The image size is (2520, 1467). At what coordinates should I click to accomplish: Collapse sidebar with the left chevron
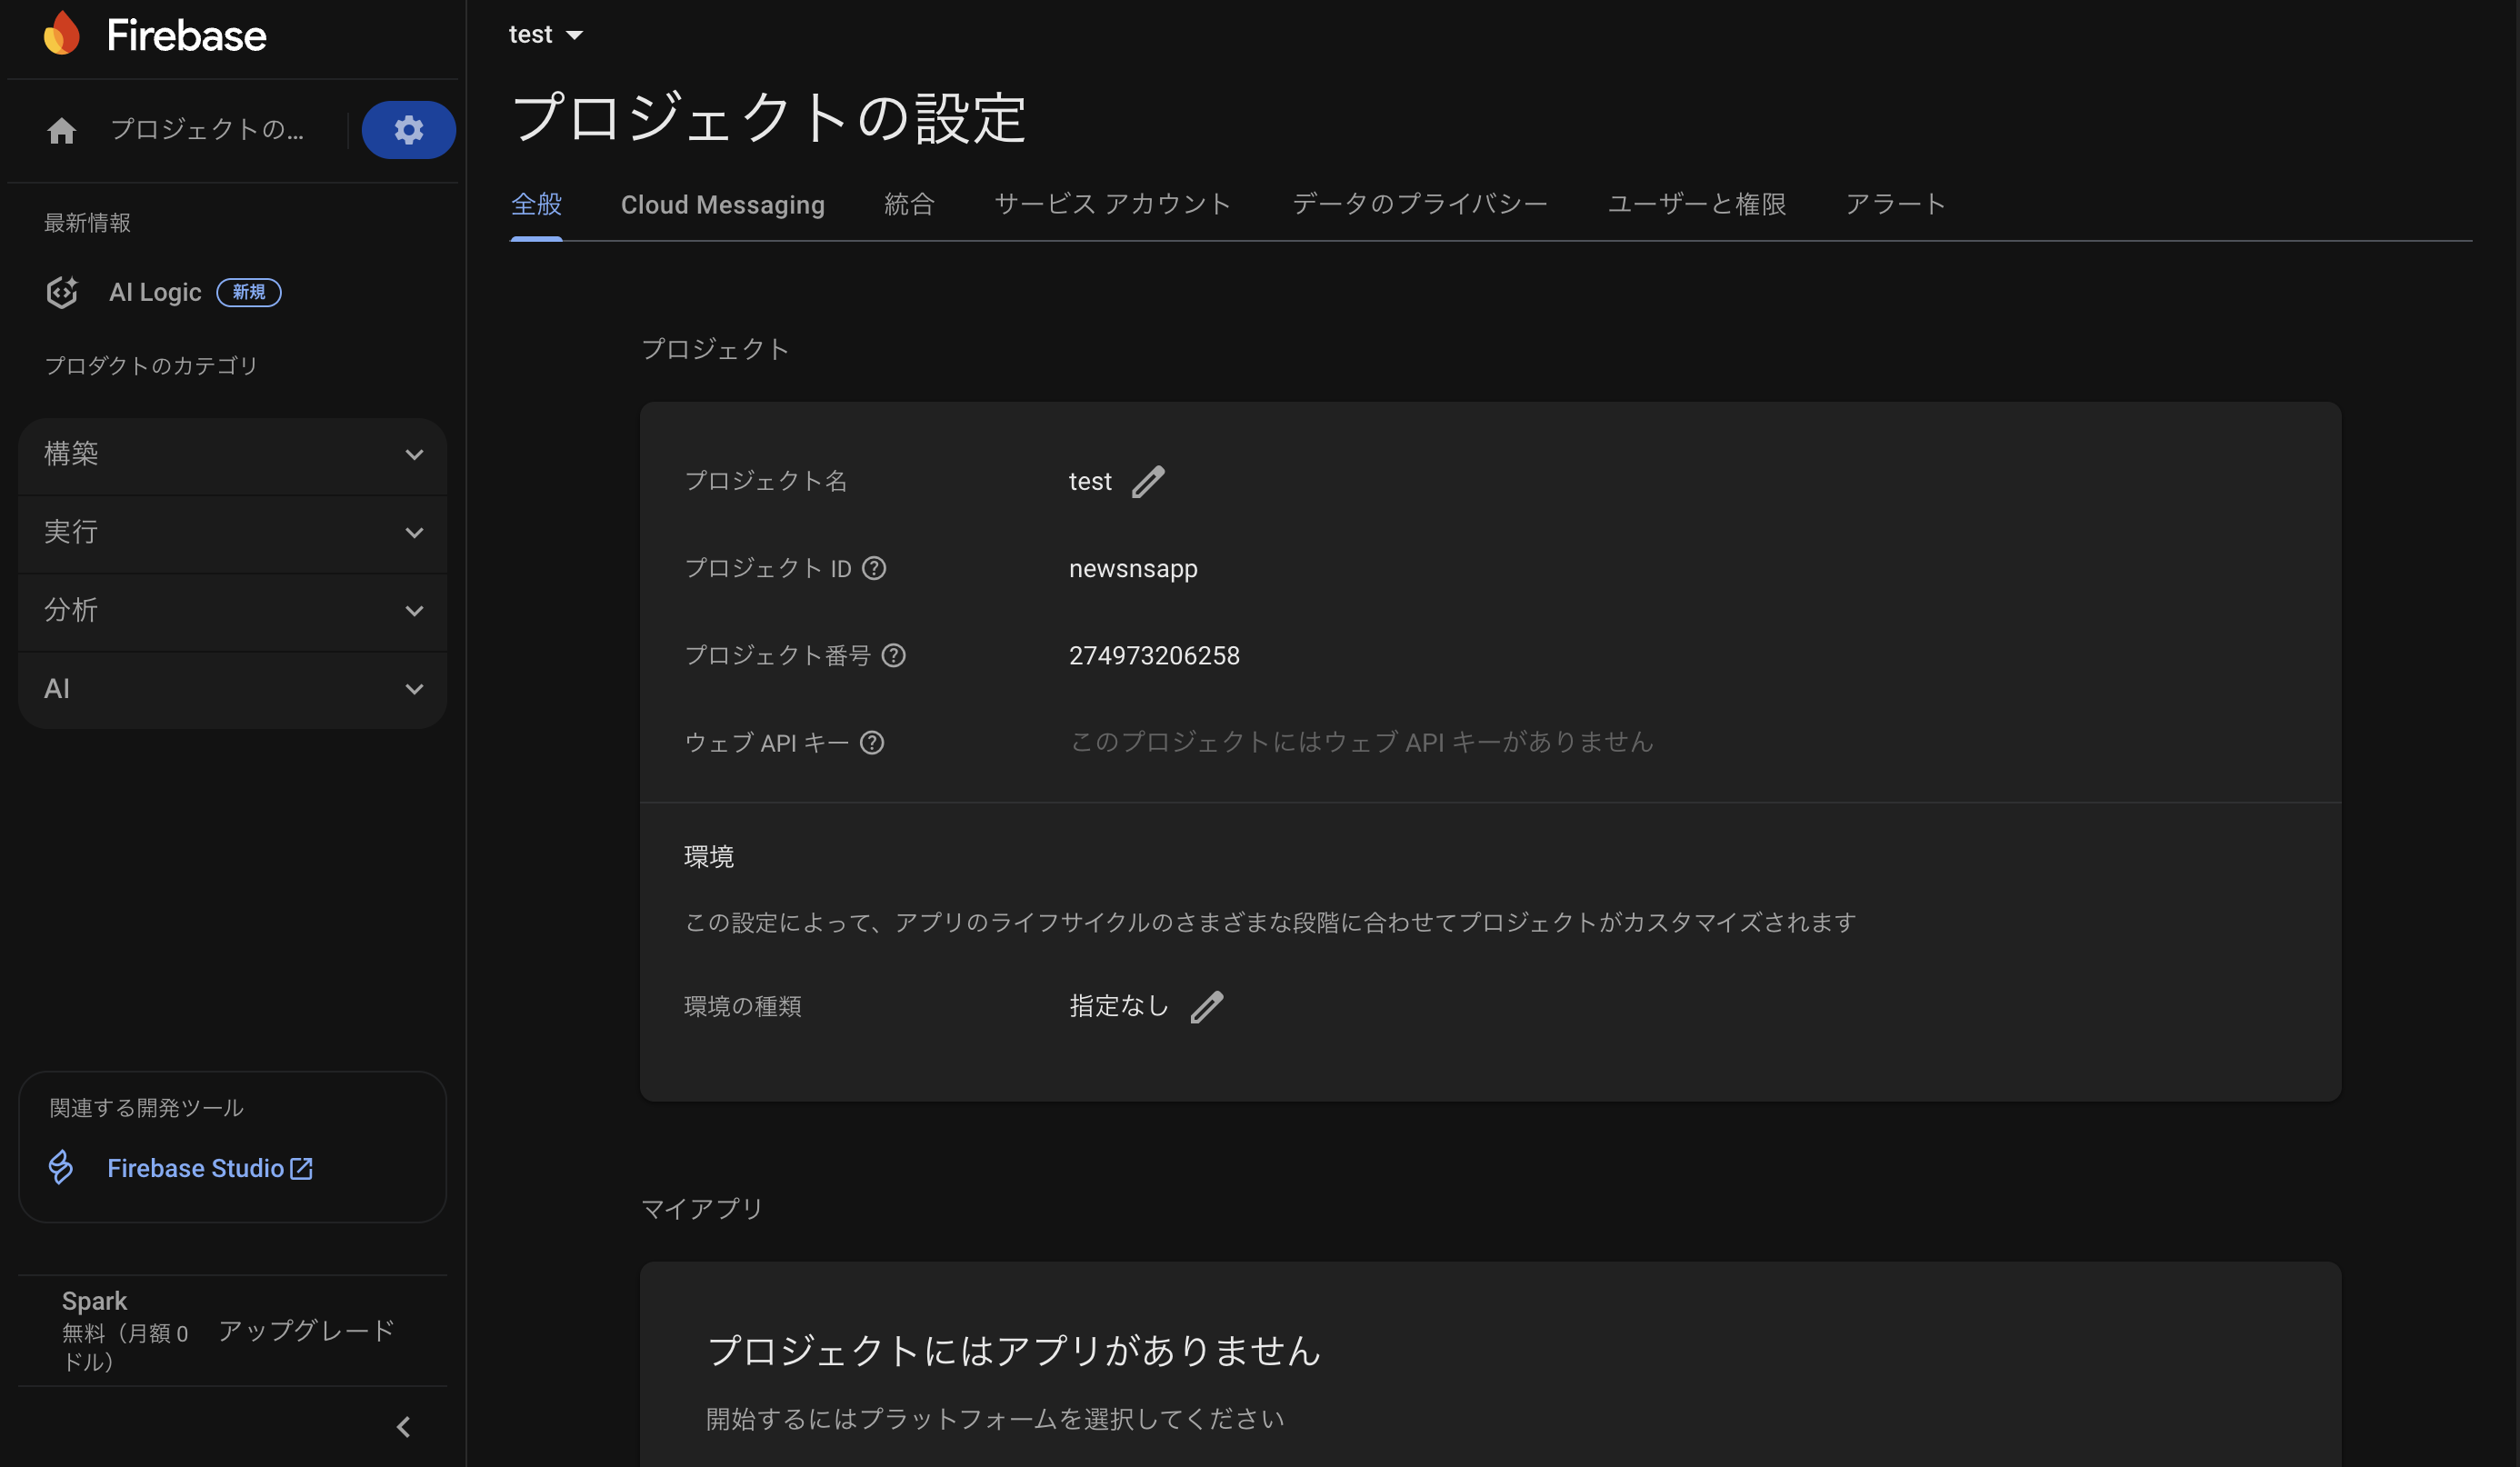(x=404, y=1427)
